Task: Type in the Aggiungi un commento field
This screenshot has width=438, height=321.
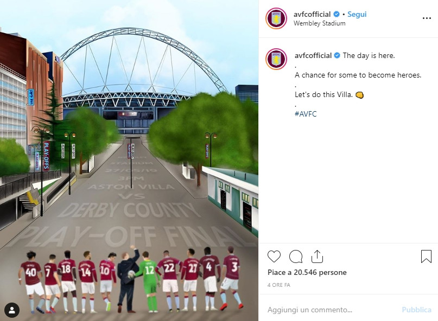Action: click(x=331, y=310)
